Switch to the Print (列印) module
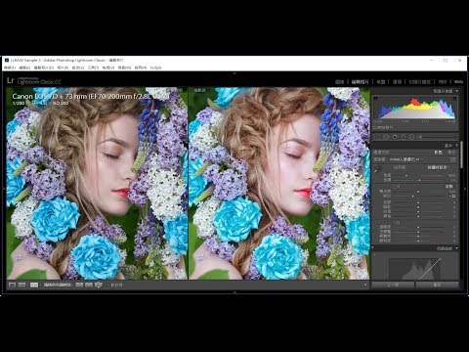Image resolution: width=469 pixels, height=352 pixels. coord(443,82)
